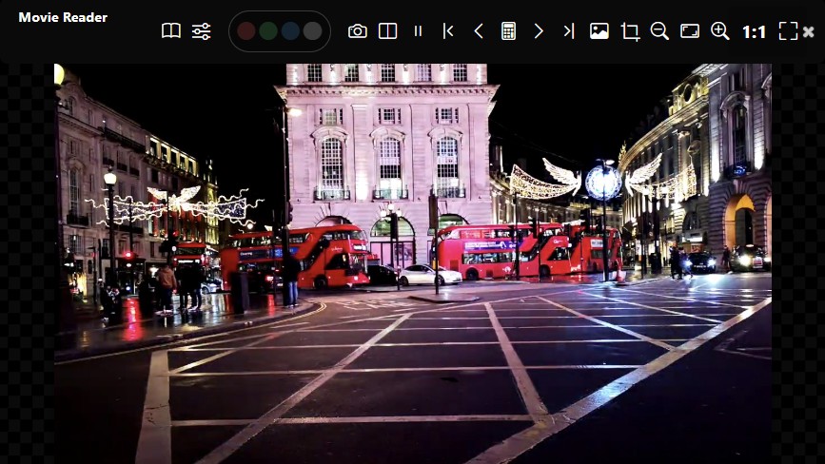Reset zoom to 1:1 scale
This screenshot has height=464, width=825.
tap(755, 31)
